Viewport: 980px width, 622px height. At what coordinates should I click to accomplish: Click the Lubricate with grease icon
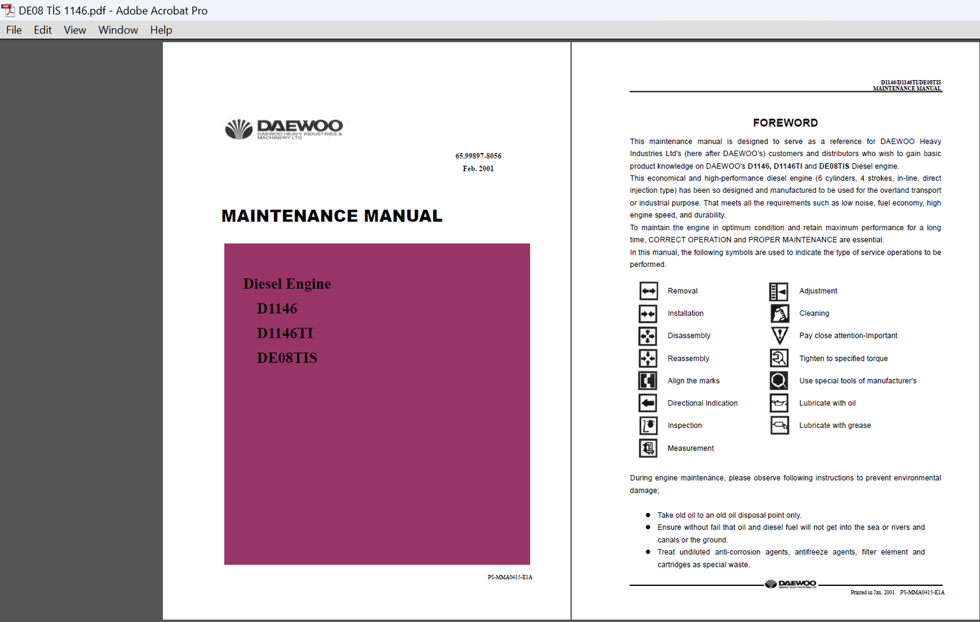[779, 425]
